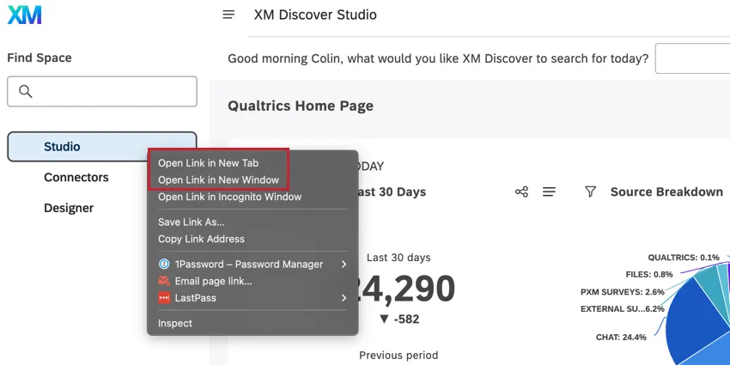Screen dimensions: 730x365
Task: Focus the XM Discover search box
Action: pos(693,58)
